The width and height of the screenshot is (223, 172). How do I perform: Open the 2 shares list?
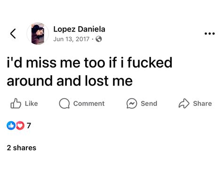click(x=22, y=148)
